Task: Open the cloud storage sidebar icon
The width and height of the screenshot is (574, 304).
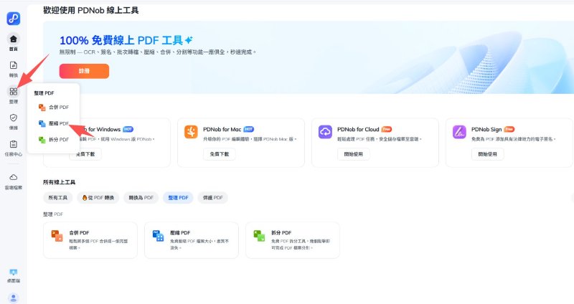Action: click(14, 180)
